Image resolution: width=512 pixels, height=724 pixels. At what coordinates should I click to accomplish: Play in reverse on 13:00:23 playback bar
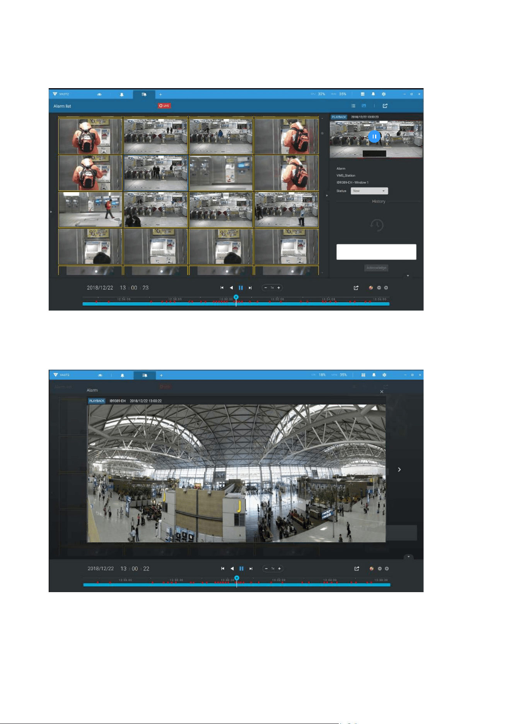click(231, 288)
